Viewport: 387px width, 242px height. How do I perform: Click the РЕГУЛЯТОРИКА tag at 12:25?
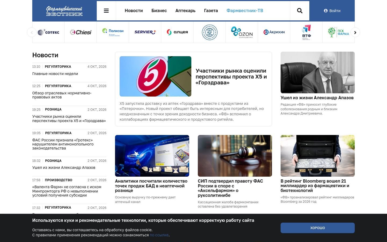click(x=58, y=86)
